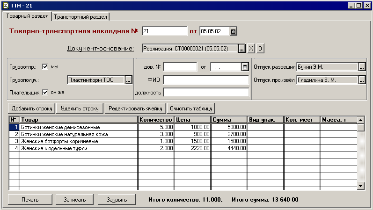Open calendar for доверенность date field
The height and width of the screenshot is (210, 373).
(x=244, y=67)
